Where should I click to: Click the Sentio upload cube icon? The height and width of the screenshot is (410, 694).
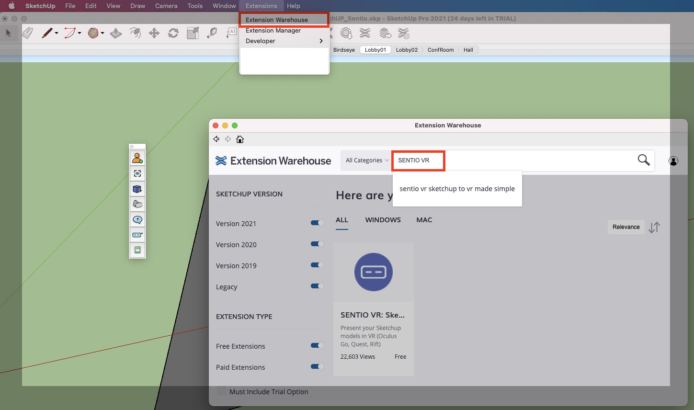point(137,189)
